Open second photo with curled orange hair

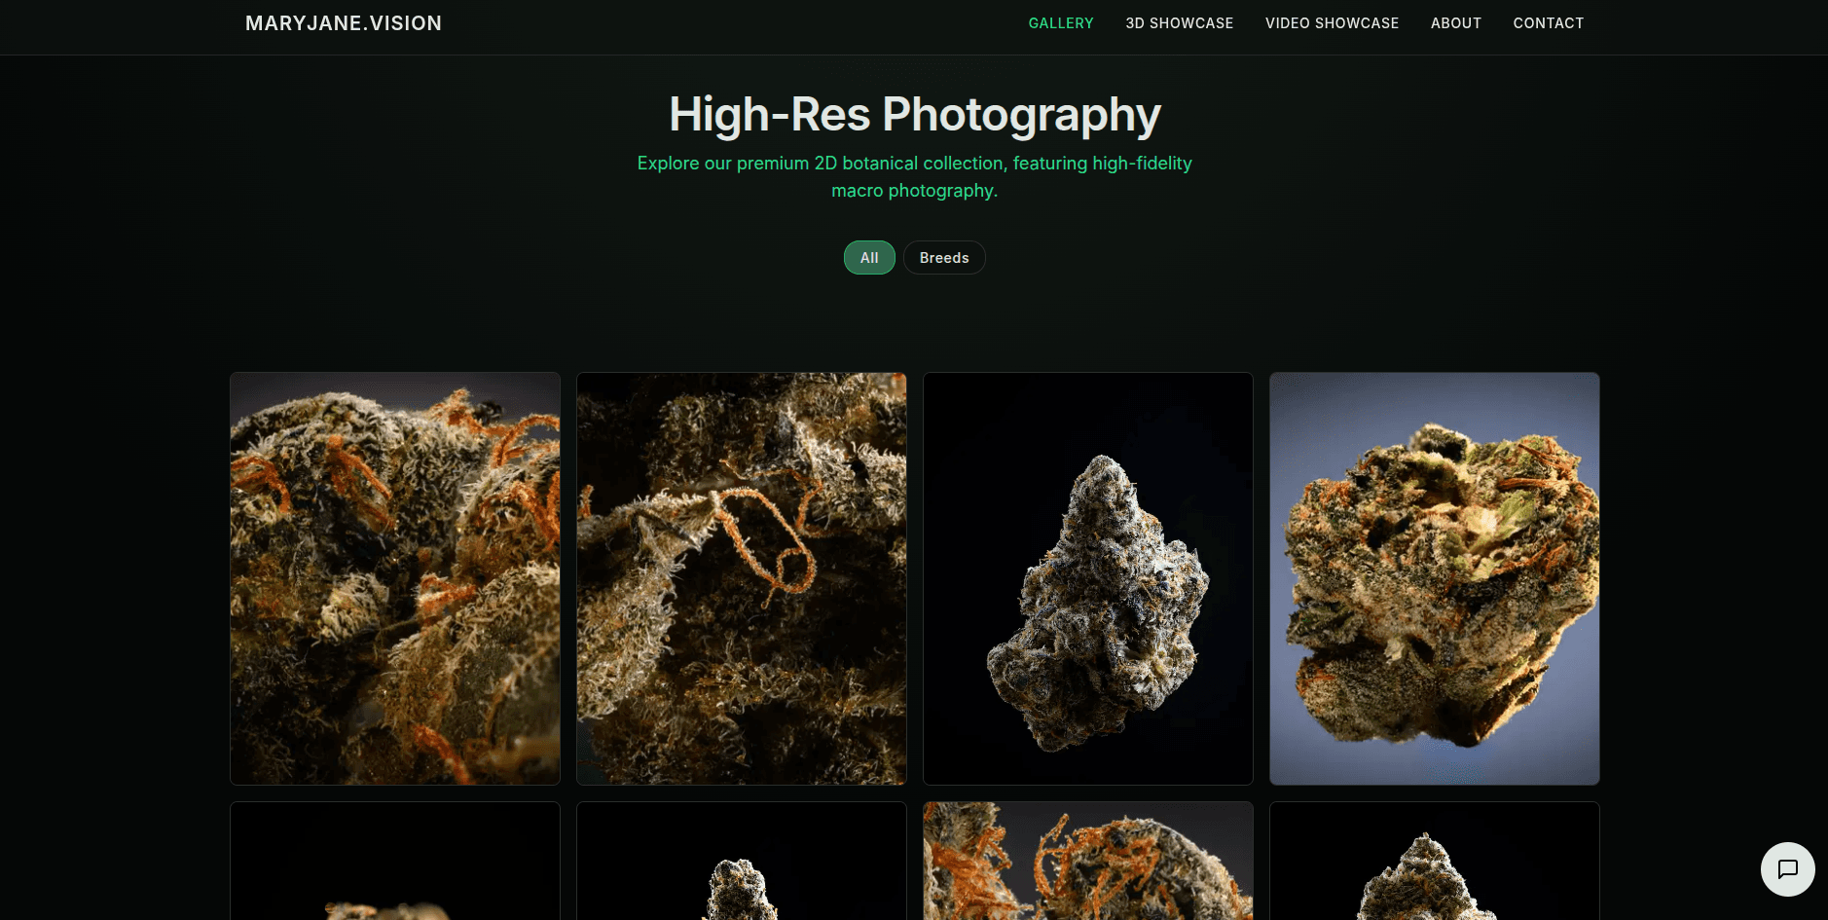click(742, 578)
